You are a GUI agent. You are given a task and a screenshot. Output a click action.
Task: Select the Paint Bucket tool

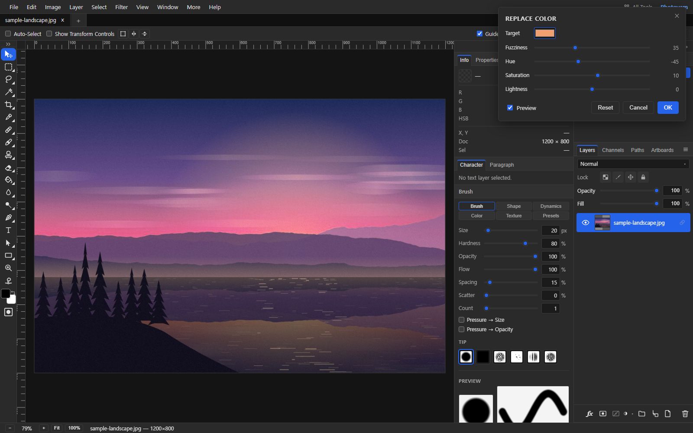pyautogui.click(x=8, y=180)
